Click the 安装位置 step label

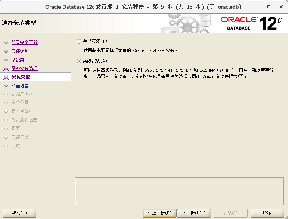20,103
